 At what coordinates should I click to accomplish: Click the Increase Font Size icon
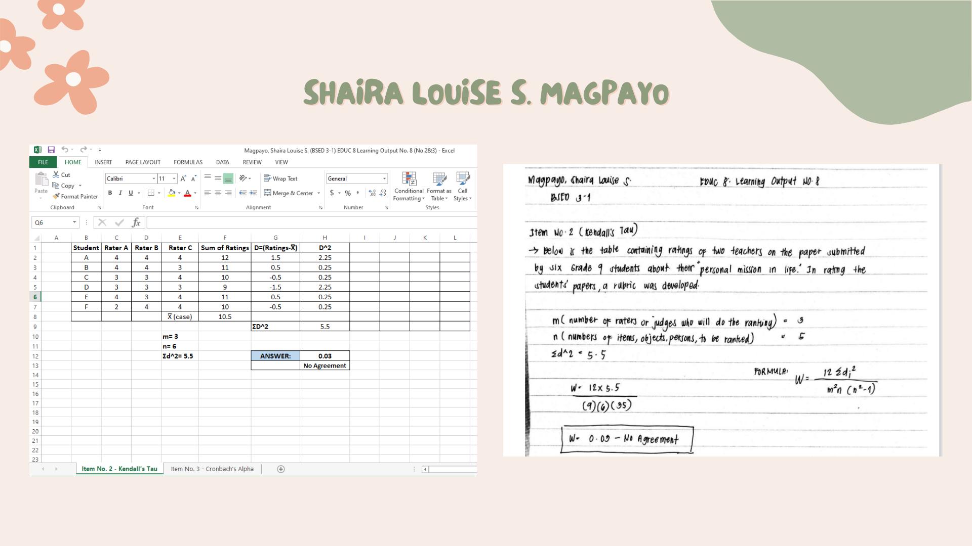183,178
